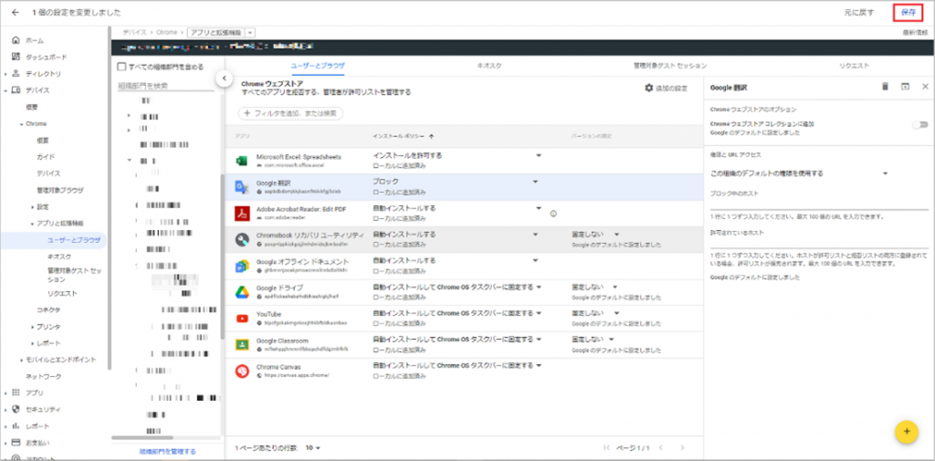Click the 最新情報 link

tap(915, 33)
